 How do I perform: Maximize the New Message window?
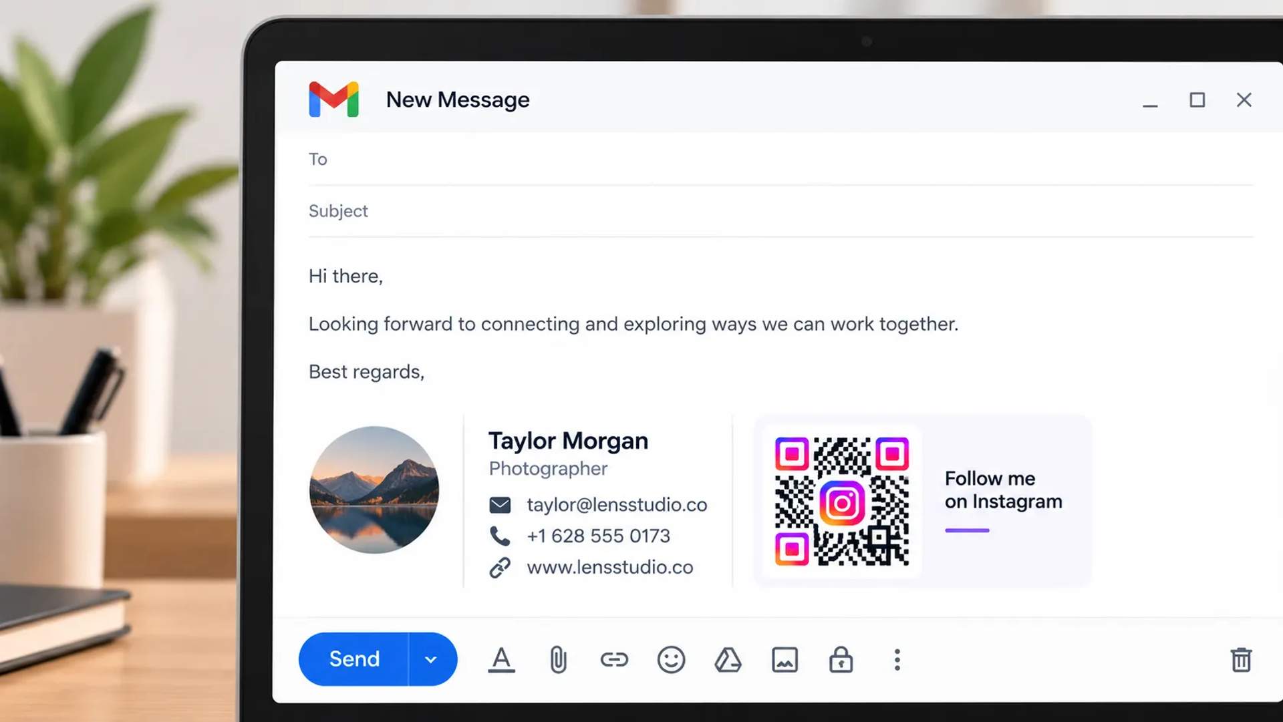pyautogui.click(x=1197, y=100)
